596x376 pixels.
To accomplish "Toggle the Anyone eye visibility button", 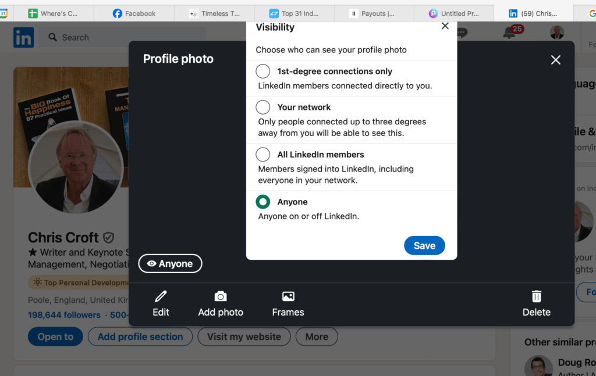I will [170, 263].
